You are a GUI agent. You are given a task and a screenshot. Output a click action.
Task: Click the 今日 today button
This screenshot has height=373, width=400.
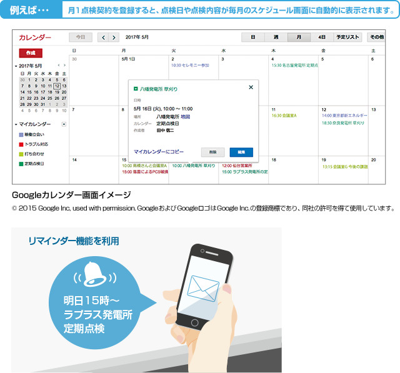[81, 37]
